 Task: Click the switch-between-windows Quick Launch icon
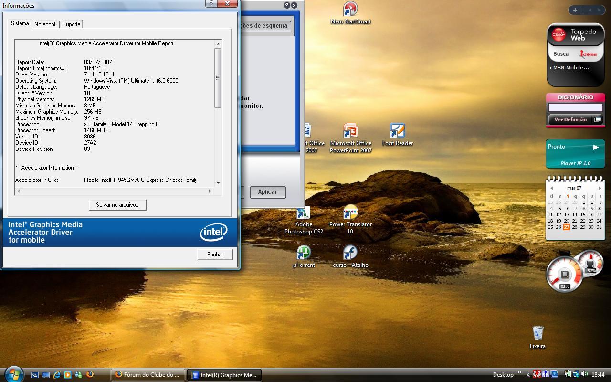[35, 375]
